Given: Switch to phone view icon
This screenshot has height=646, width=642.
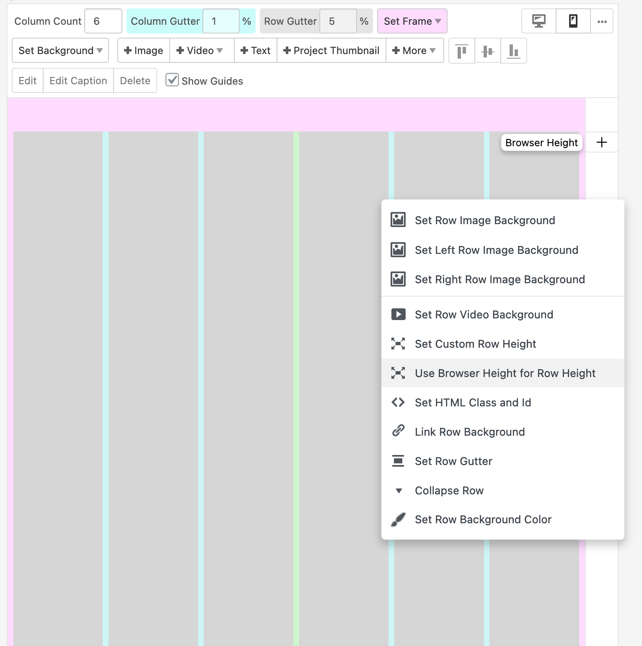Looking at the screenshot, I should tap(573, 21).
